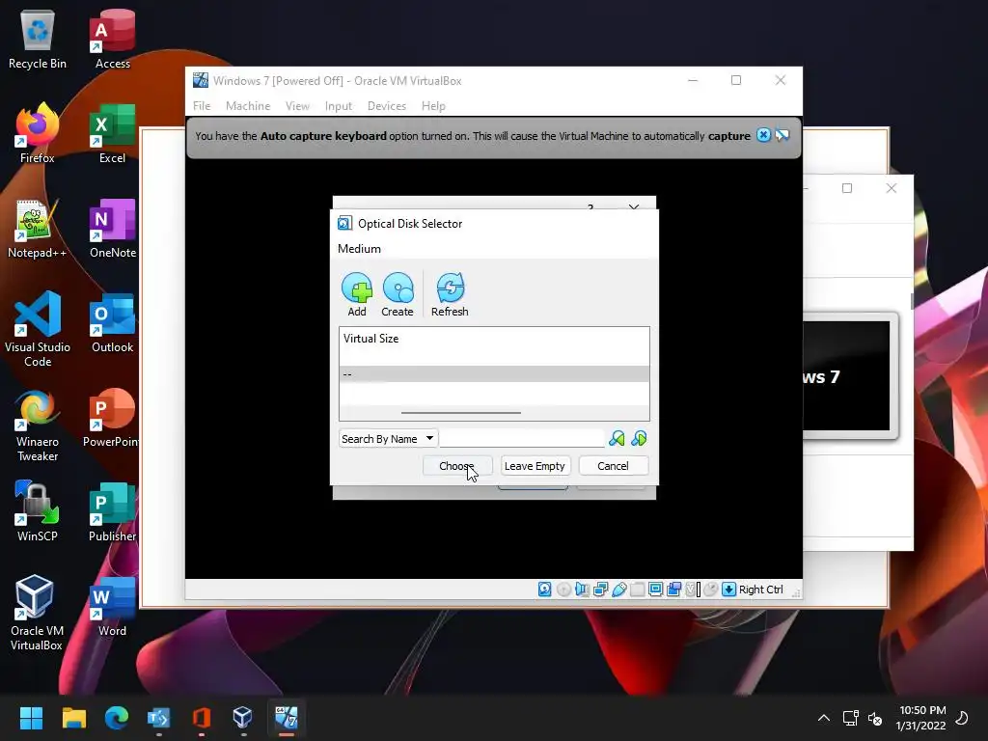Select the PowerPoint desktop icon

112,417
